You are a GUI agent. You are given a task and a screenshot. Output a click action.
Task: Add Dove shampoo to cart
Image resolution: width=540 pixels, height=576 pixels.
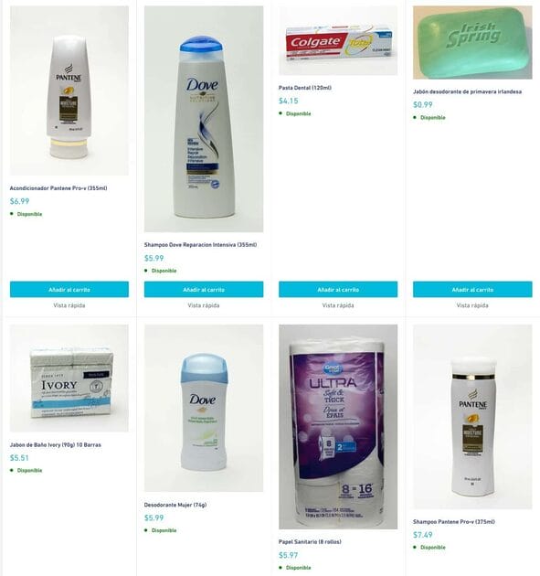point(204,290)
